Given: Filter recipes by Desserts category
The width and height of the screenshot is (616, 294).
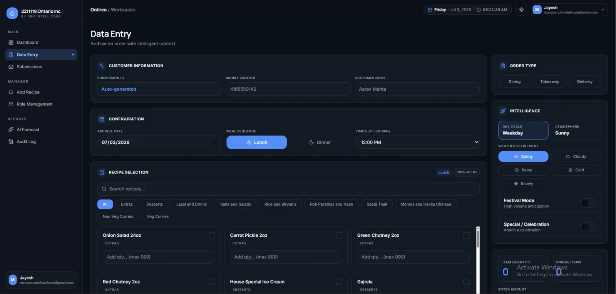Looking at the screenshot, I should coord(154,204).
